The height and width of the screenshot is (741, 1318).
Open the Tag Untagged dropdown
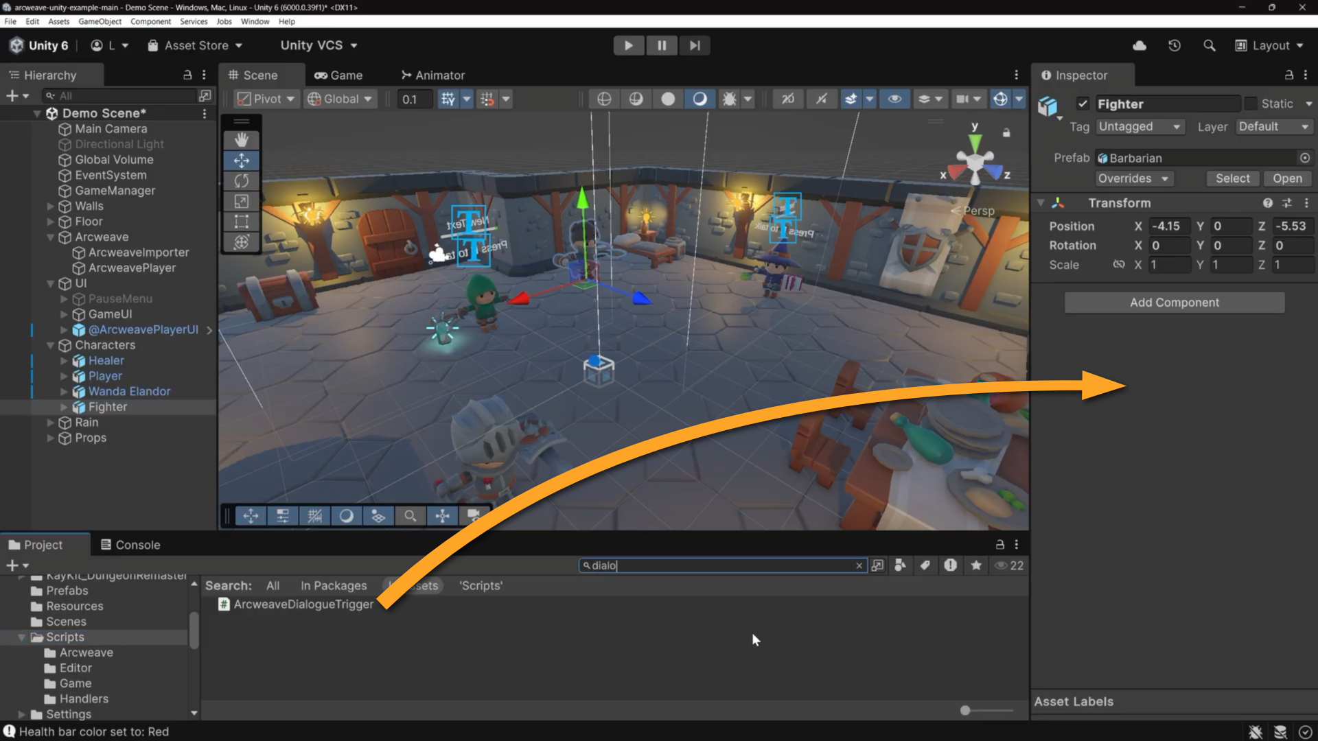coord(1140,127)
